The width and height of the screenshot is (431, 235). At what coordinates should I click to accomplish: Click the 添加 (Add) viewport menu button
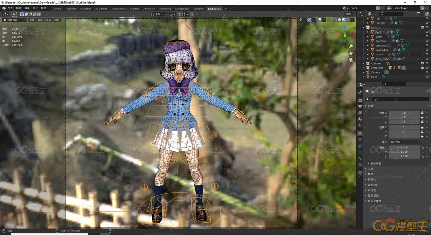pyautogui.click(x=49, y=20)
